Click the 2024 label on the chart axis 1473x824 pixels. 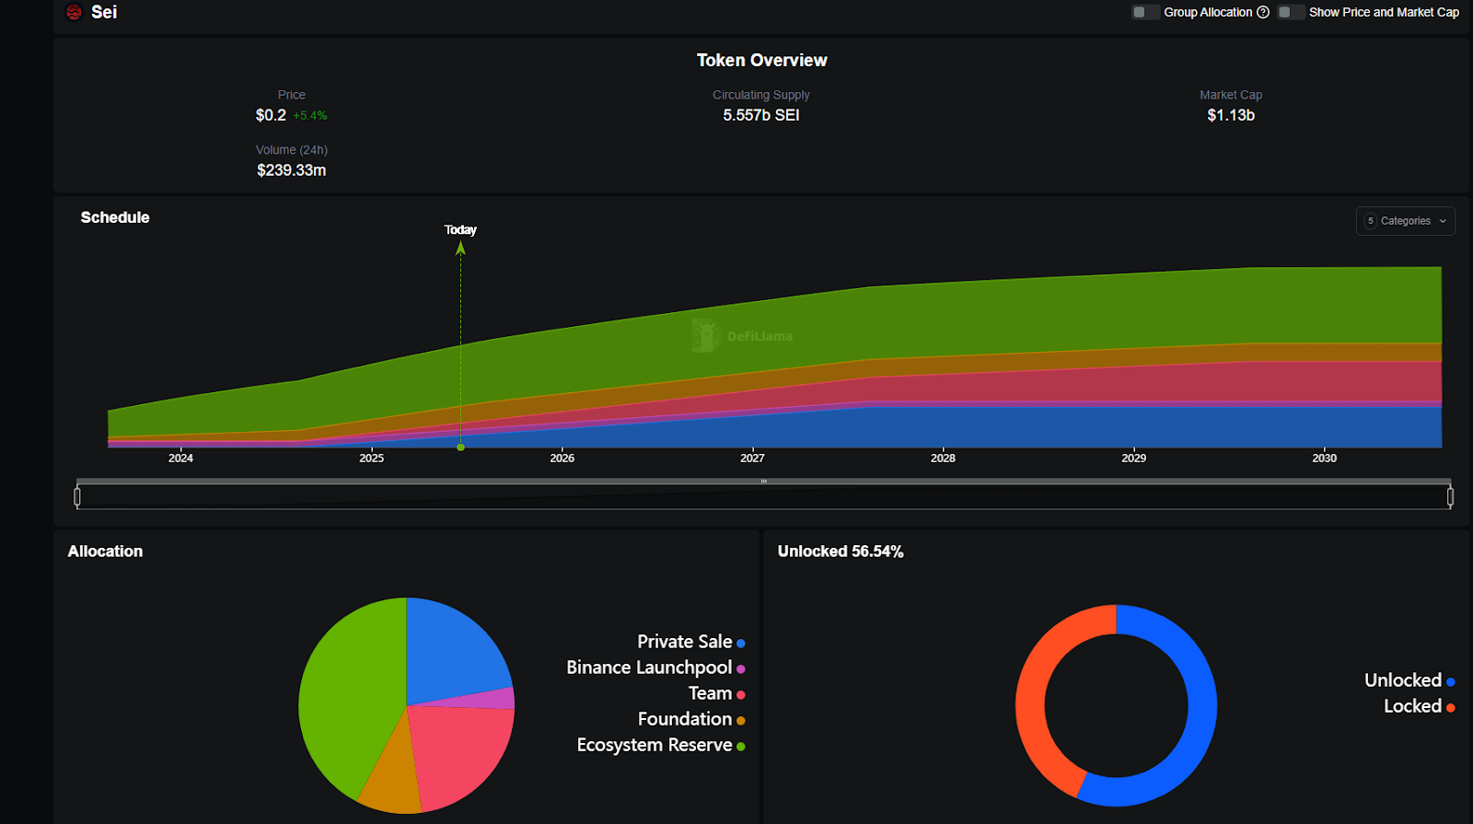click(x=180, y=458)
